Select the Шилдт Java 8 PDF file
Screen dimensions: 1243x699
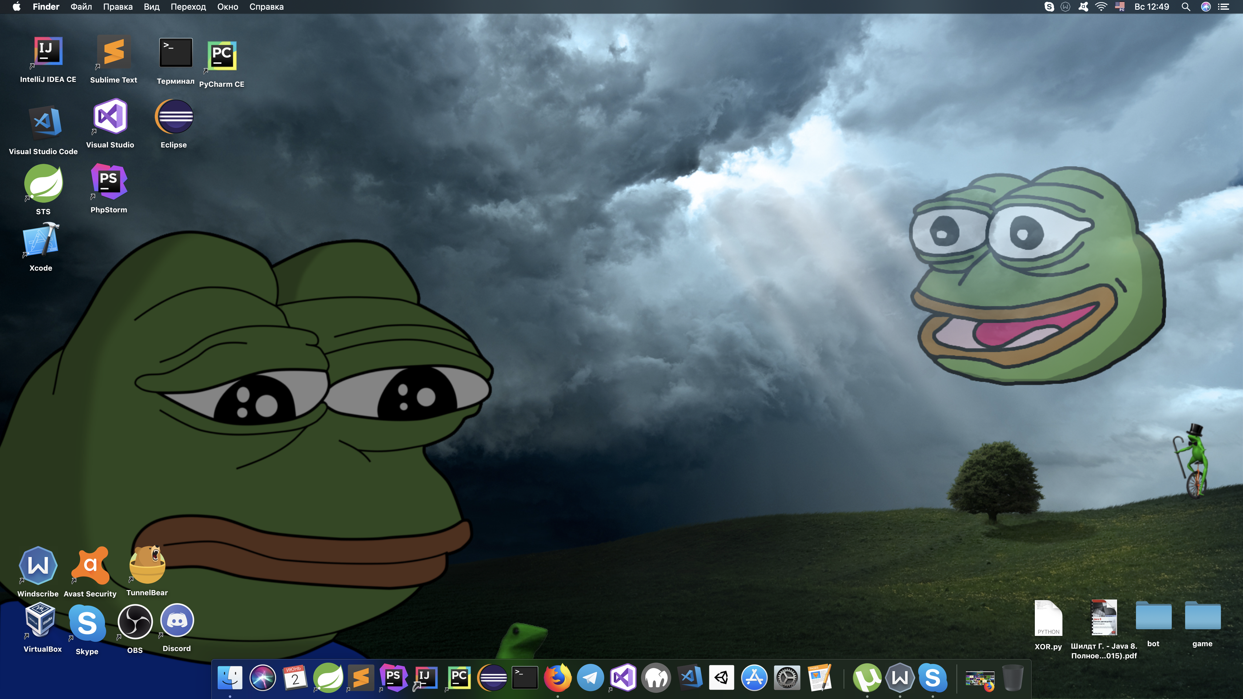1104,618
